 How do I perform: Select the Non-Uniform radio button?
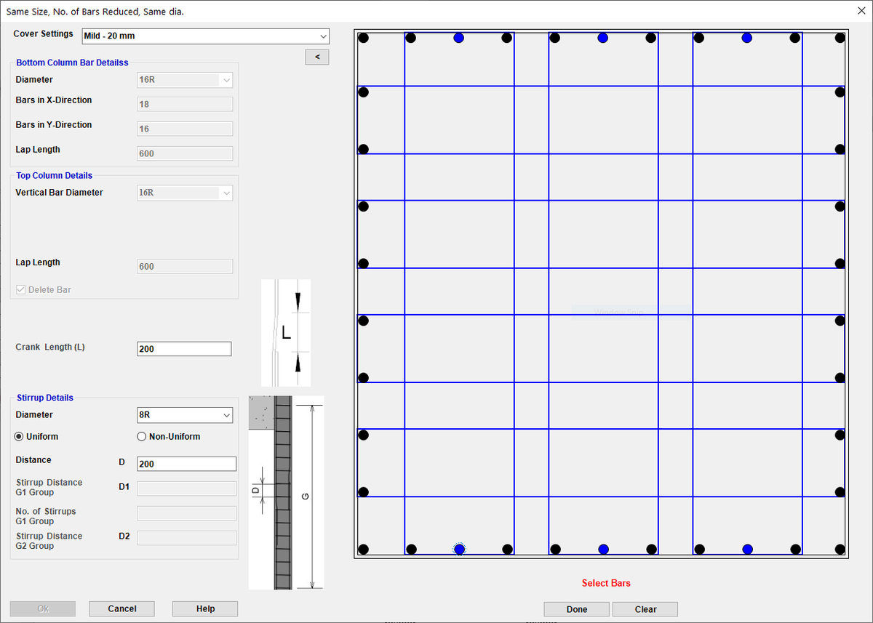(x=142, y=437)
